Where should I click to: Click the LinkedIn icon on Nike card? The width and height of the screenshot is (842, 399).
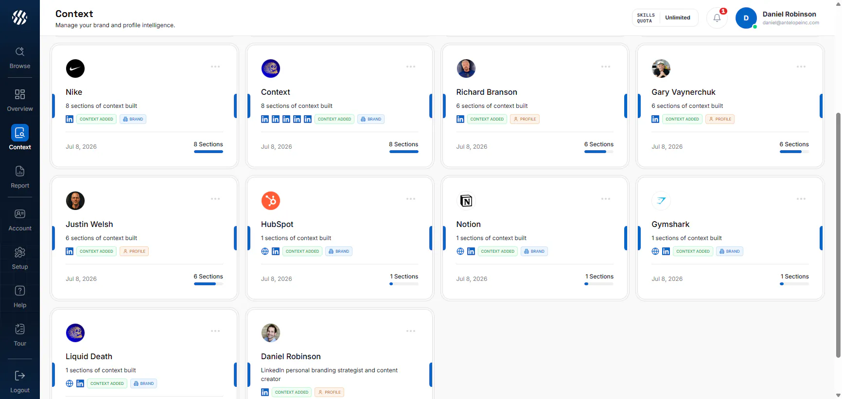[x=70, y=119]
